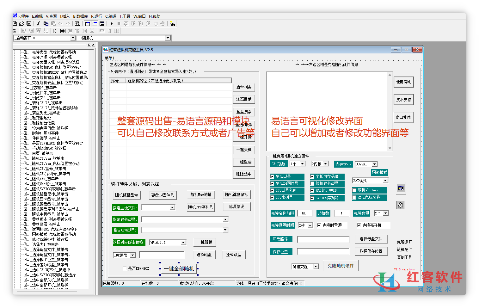The width and height of the screenshot is (479, 308).
Task: Toggle the 克隆完开机 checkbox
Action: pyautogui.click(x=359, y=225)
